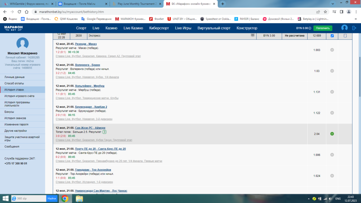
Task: Click grey status circle for Резенди - Макаэ bet
Action: (332, 50)
